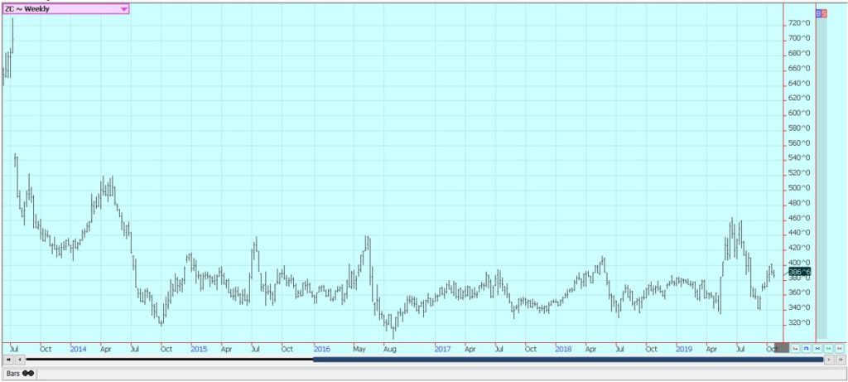The height and width of the screenshot is (382, 848).
Task: Click the 2019 label on time axis
Action: pos(684,349)
